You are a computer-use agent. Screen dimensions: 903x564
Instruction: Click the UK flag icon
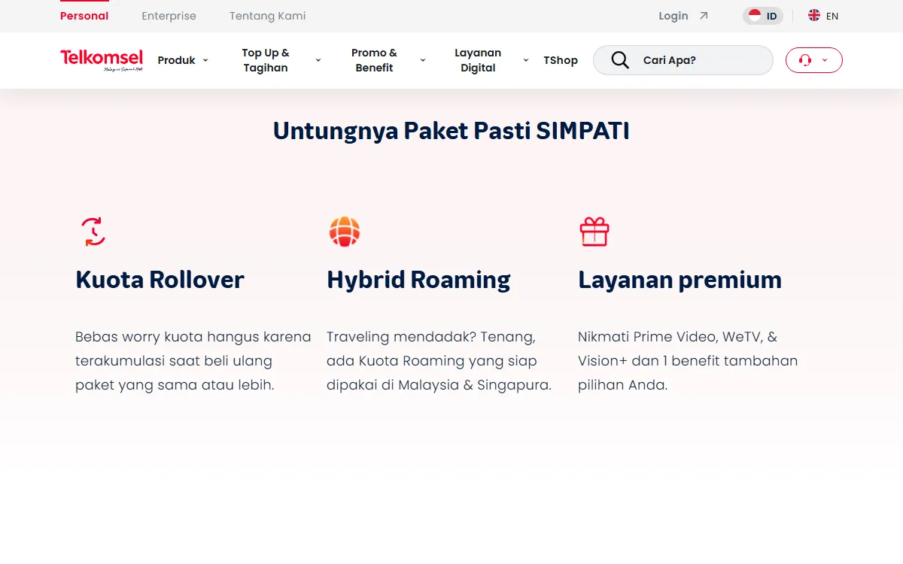pos(814,16)
